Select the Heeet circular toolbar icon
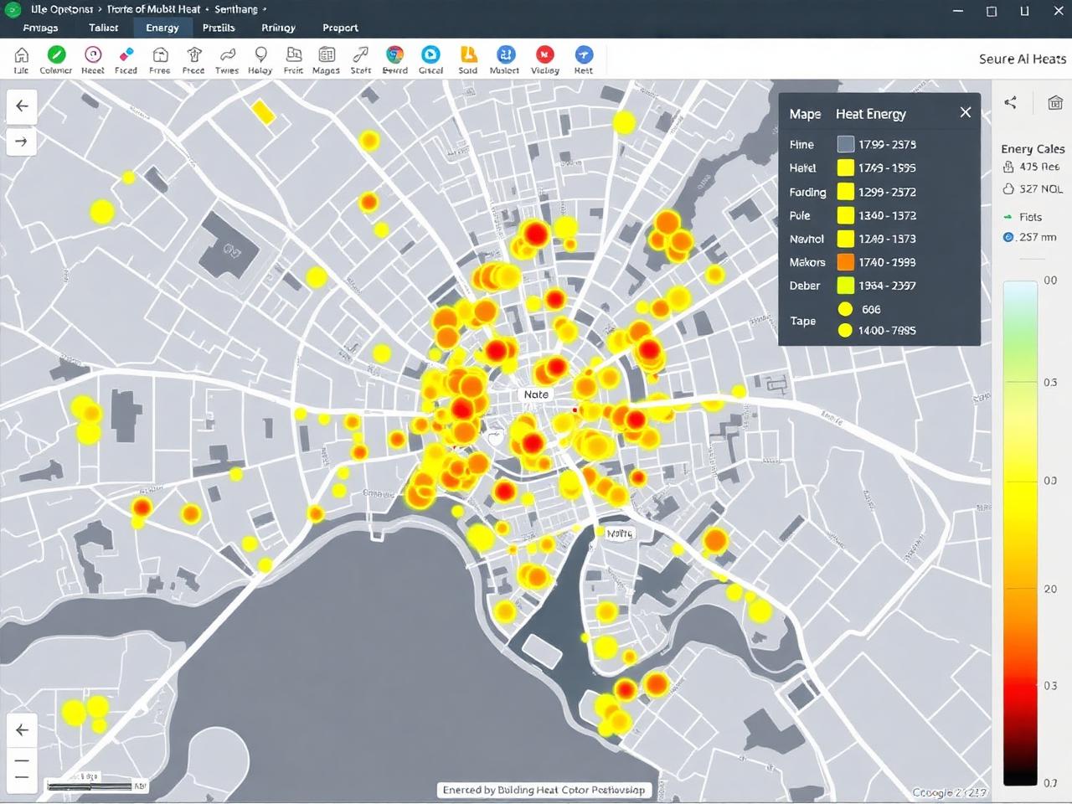The image size is (1072, 804). [93, 55]
